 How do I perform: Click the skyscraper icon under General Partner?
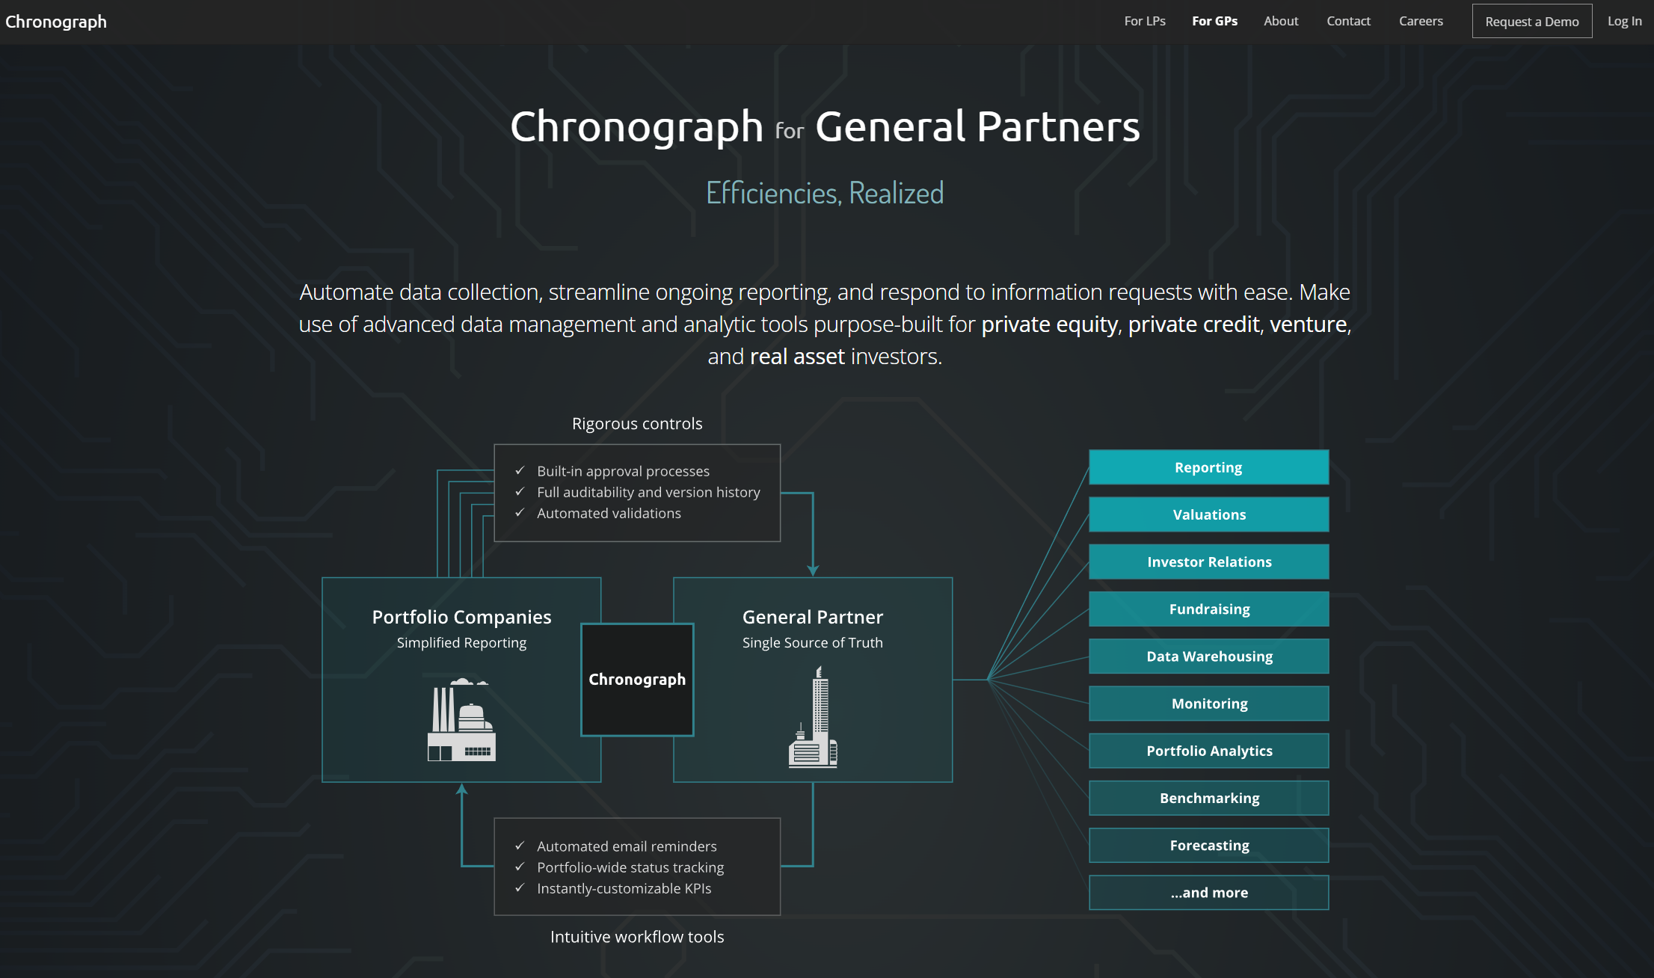point(813,717)
